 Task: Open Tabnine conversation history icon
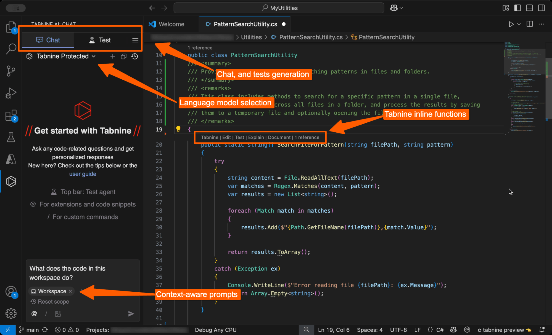pyautogui.click(x=134, y=56)
